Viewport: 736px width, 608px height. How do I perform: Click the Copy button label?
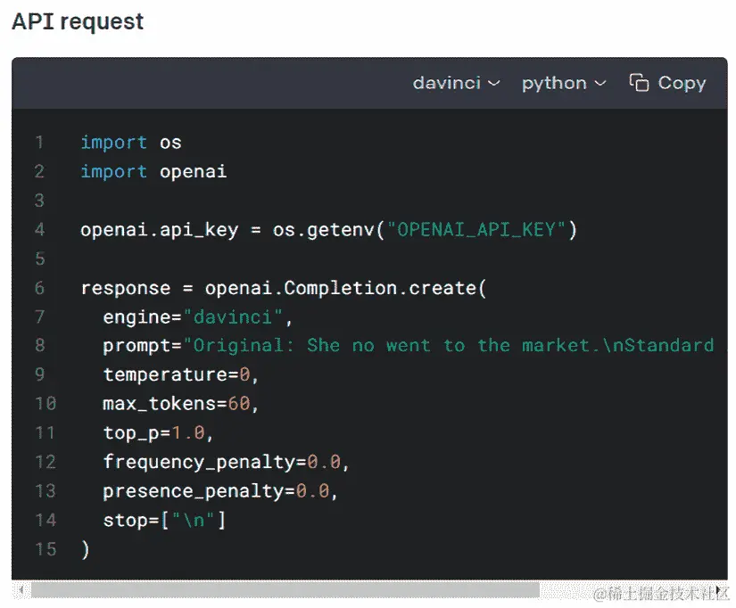coord(682,83)
